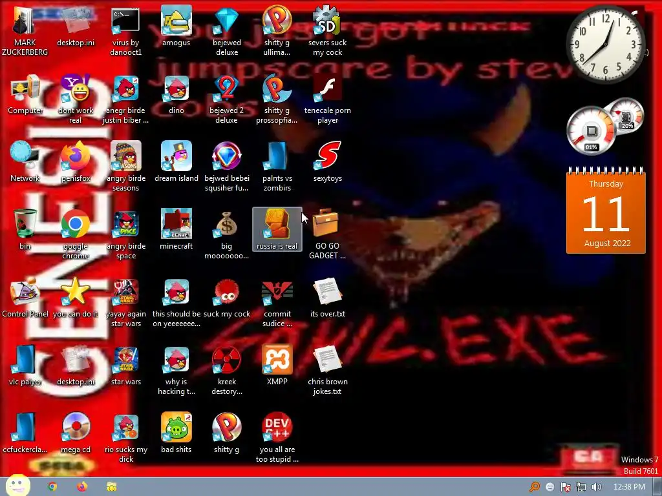Select the why is hacking t... icon

(176, 370)
